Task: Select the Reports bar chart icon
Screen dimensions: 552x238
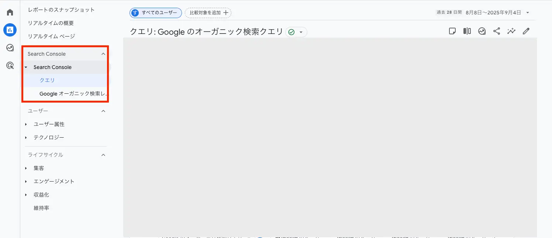Action: tap(10, 30)
